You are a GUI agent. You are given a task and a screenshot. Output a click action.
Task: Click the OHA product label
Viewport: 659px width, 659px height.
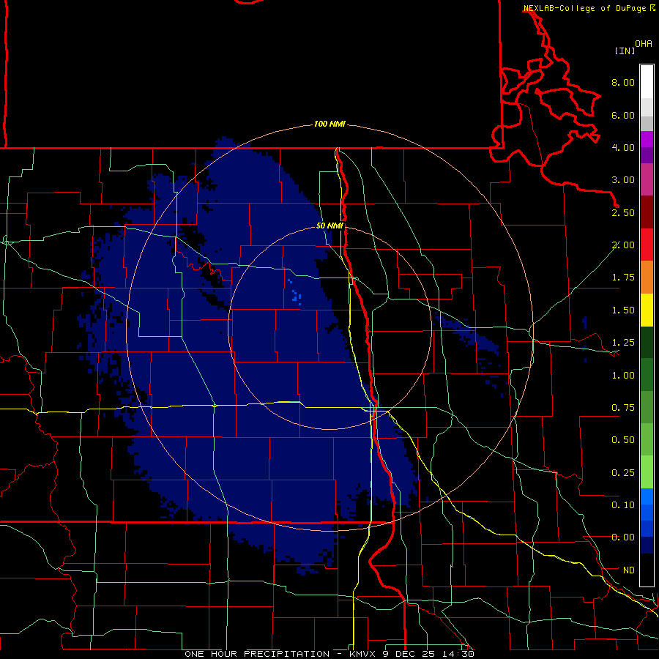click(644, 44)
